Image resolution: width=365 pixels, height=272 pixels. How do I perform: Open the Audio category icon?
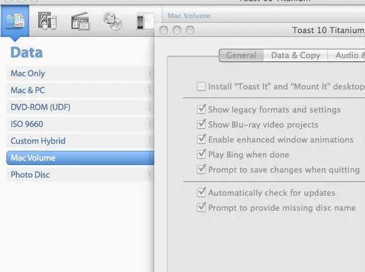tap(48, 21)
